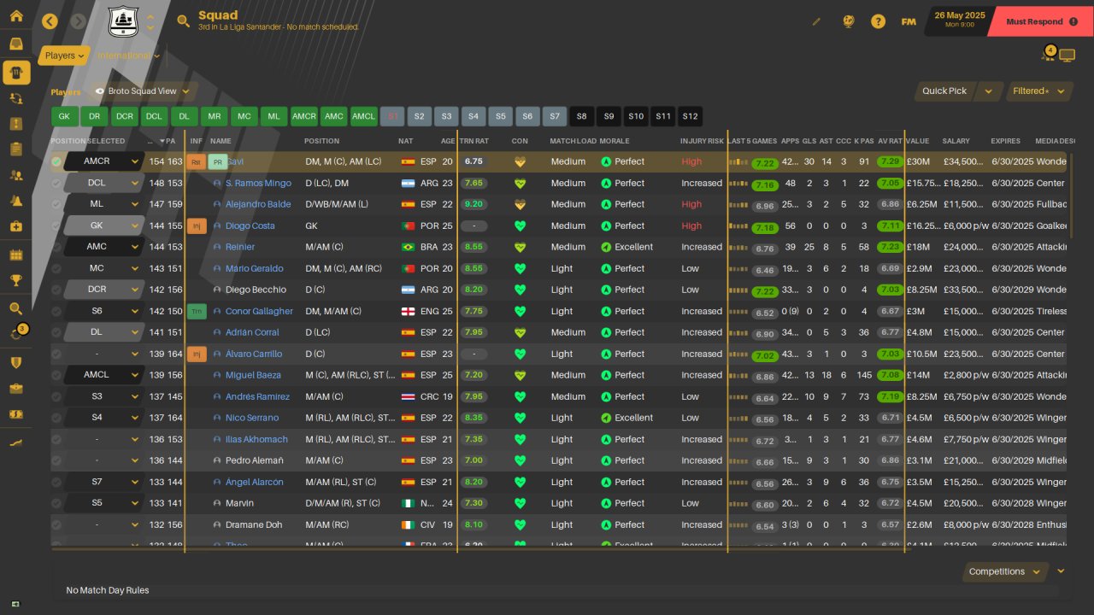The height and width of the screenshot is (615, 1094).
Task: Open the Competitions dropdown at bottom
Action: (x=1004, y=571)
